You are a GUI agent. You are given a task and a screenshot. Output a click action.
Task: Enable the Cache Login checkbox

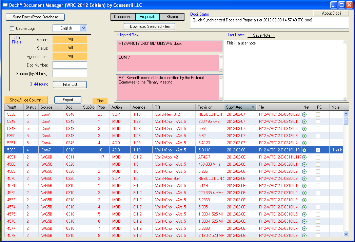tap(12, 29)
